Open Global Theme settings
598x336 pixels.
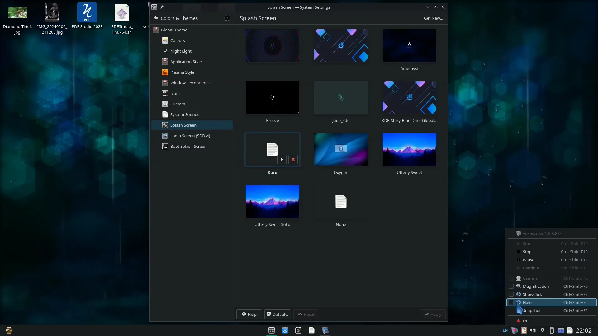[192, 30]
